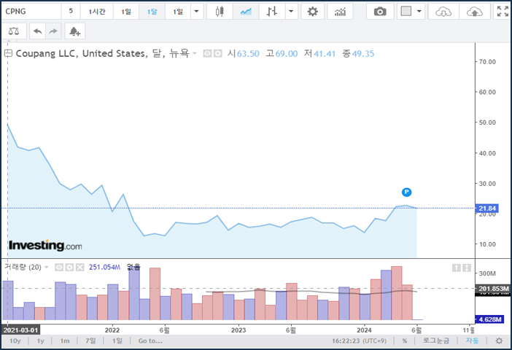Viewport: 512px width, 350px height.
Task: Open the interval dropdown arrow
Action: coord(197,12)
